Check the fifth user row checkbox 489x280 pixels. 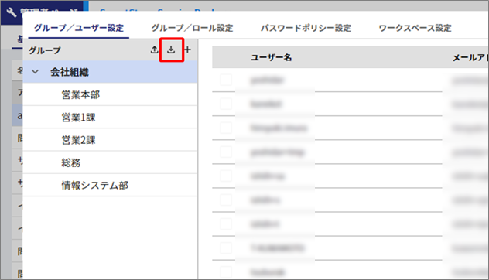pos(226,176)
